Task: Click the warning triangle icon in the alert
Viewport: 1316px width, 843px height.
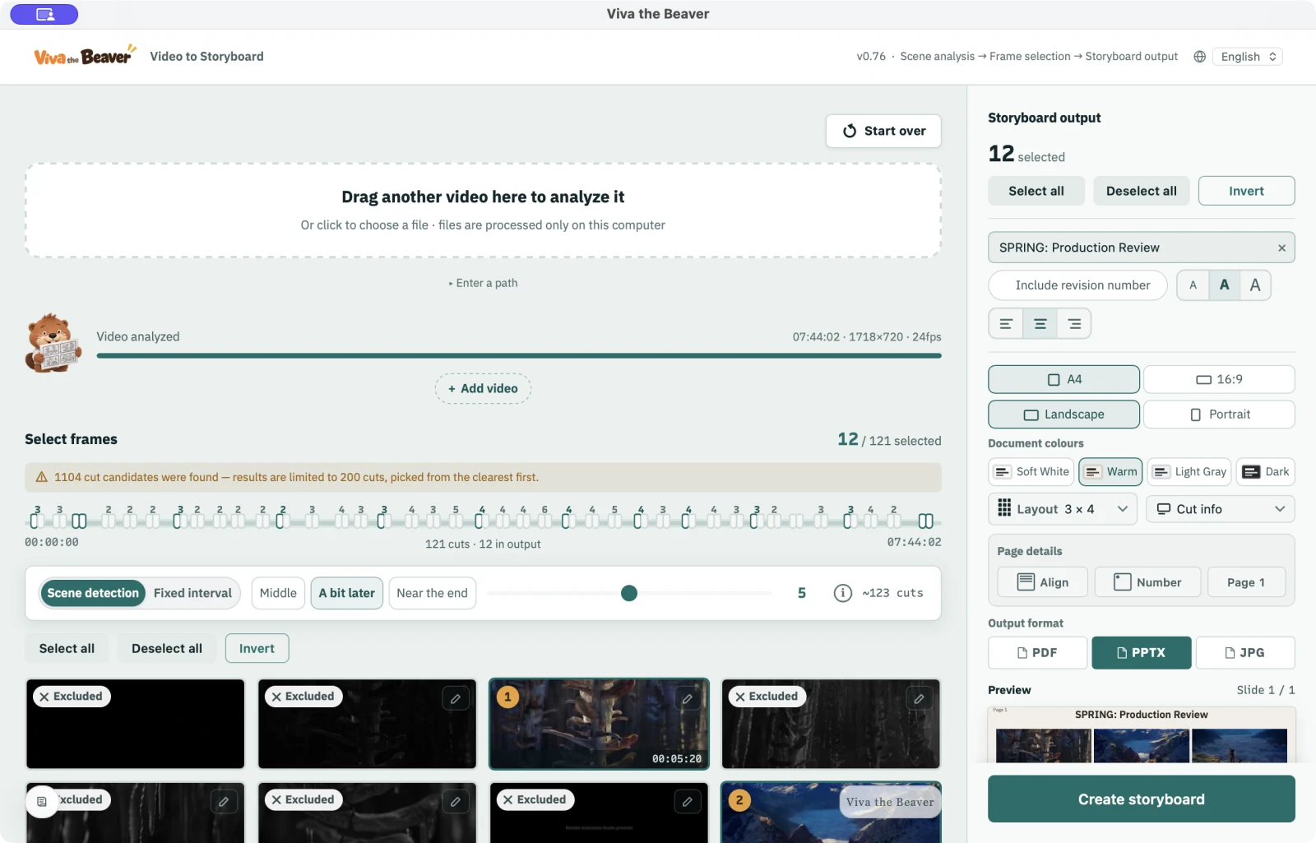Action: click(42, 477)
